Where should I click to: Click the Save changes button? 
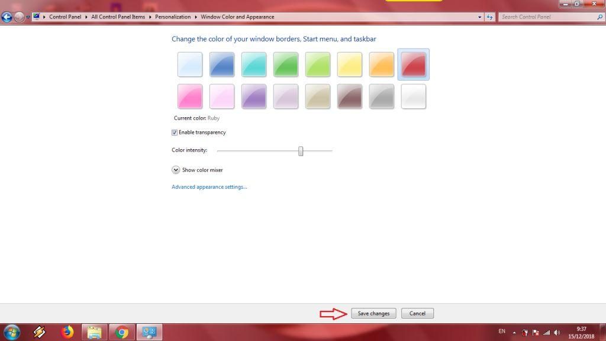[373, 313]
